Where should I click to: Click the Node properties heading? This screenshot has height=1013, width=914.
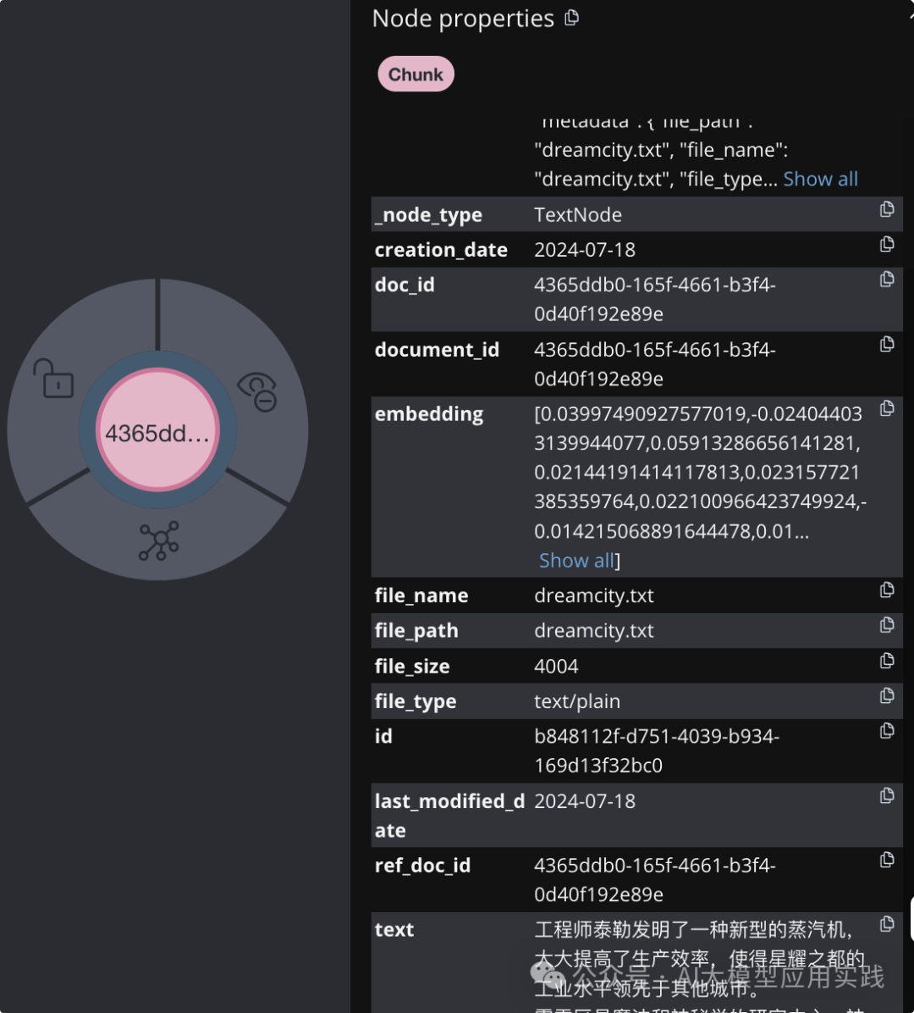point(463,19)
